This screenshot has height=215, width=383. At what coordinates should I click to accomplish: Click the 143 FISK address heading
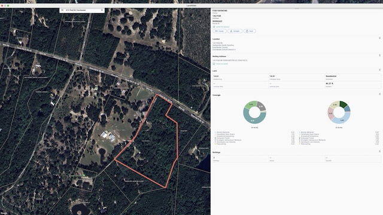[217, 16]
